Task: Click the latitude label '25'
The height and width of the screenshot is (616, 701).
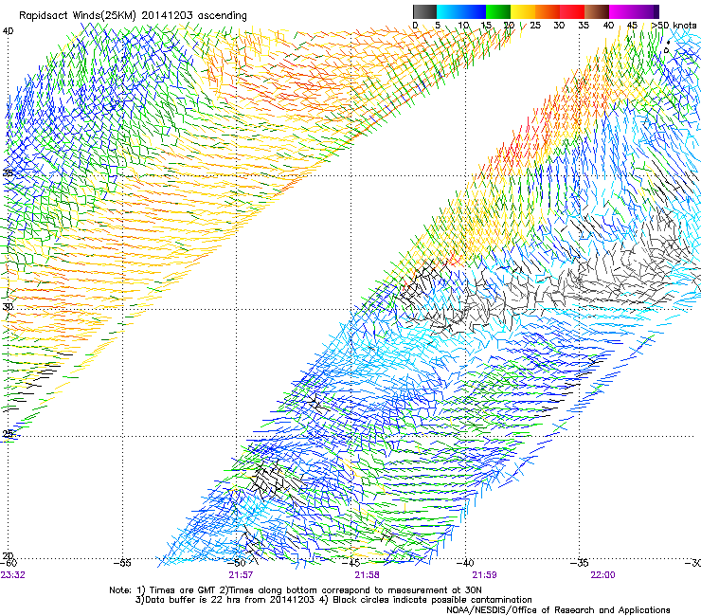Action: point(8,434)
